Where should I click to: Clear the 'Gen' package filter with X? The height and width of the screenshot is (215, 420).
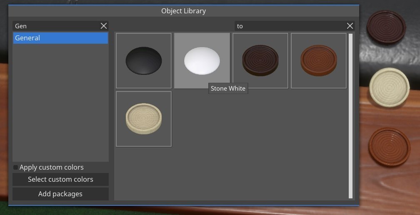click(104, 26)
